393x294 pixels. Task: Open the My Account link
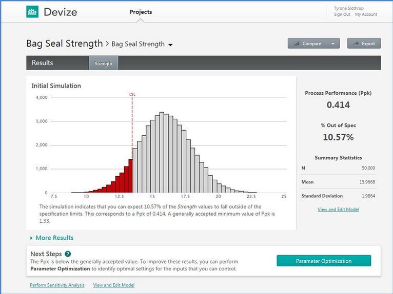point(366,14)
